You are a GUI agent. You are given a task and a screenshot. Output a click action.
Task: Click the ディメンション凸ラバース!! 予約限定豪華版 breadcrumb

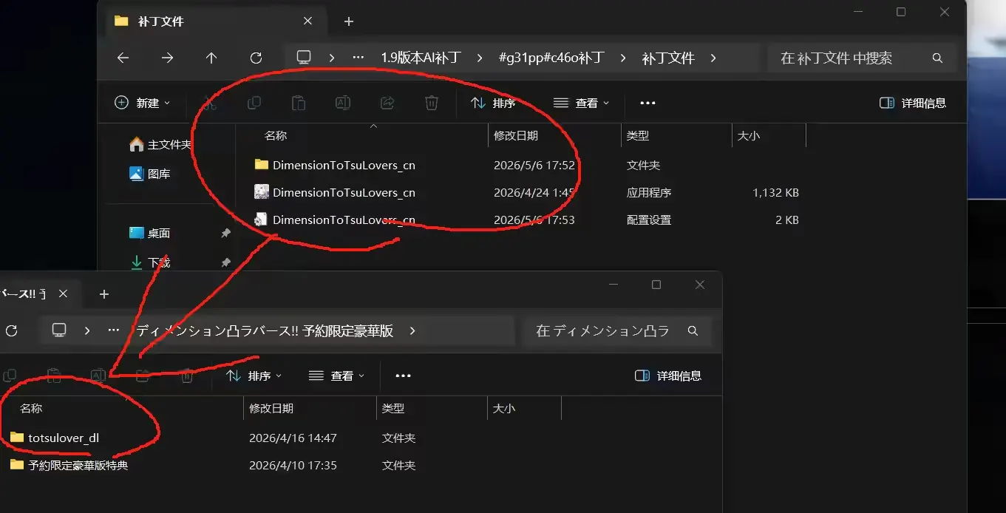[265, 330]
